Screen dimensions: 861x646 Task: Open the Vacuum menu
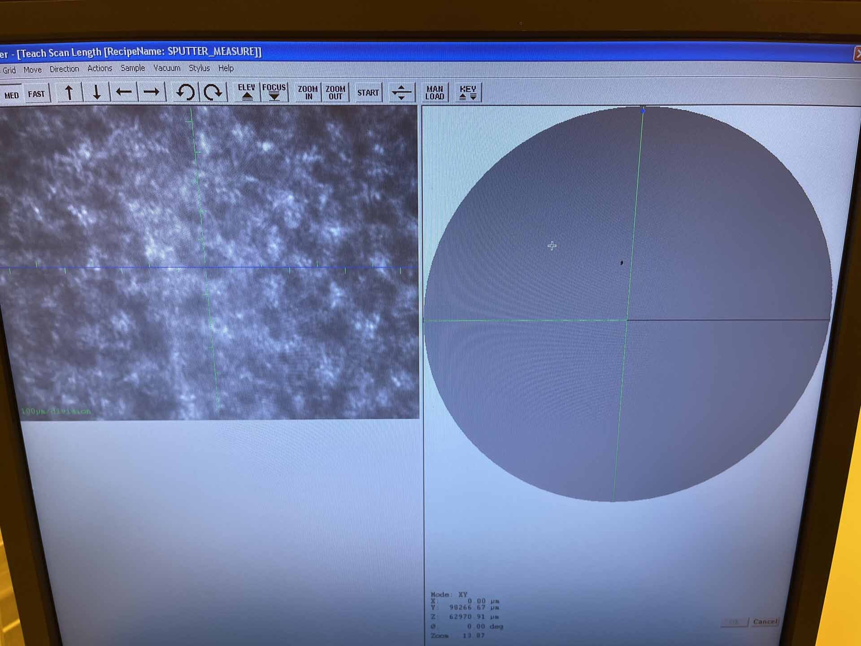[x=167, y=68]
